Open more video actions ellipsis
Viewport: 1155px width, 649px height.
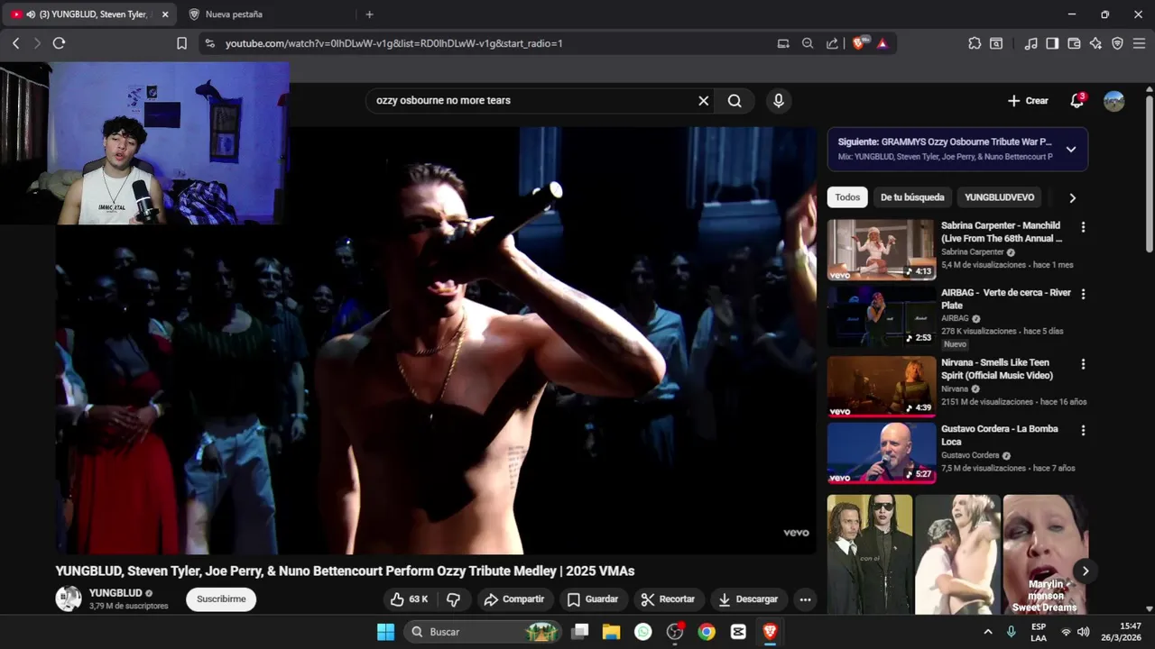point(805,599)
